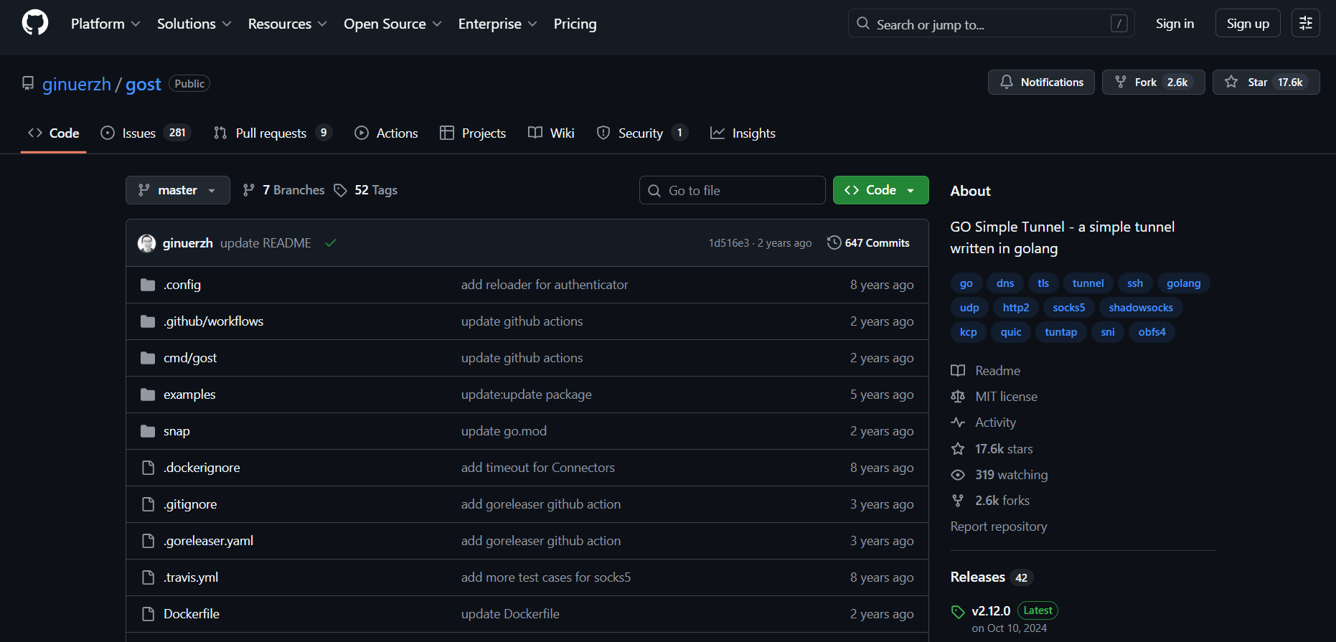Click the shadowsocks topic tag
This screenshot has height=642, width=1336.
[1141, 308]
